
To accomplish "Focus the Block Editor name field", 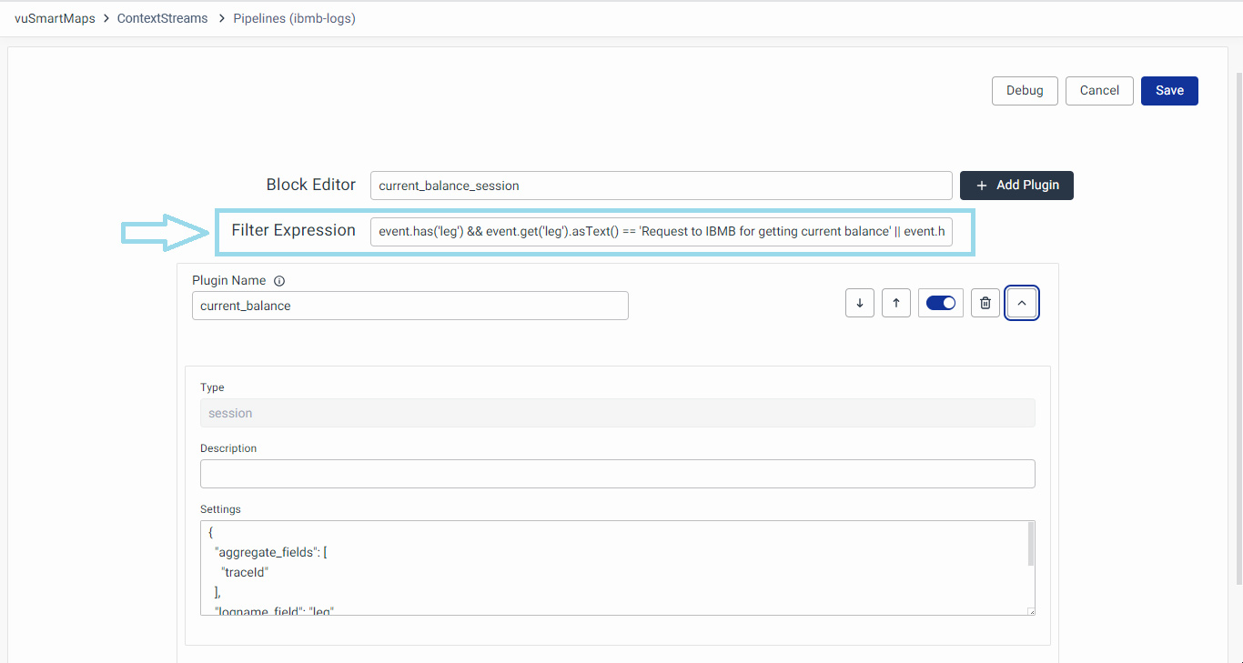I will tap(661, 186).
